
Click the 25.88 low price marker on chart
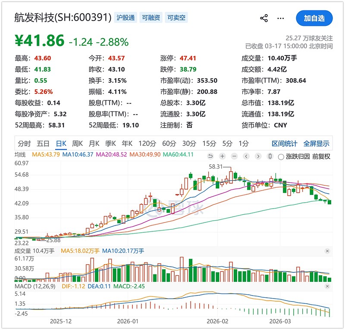point(53,241)
